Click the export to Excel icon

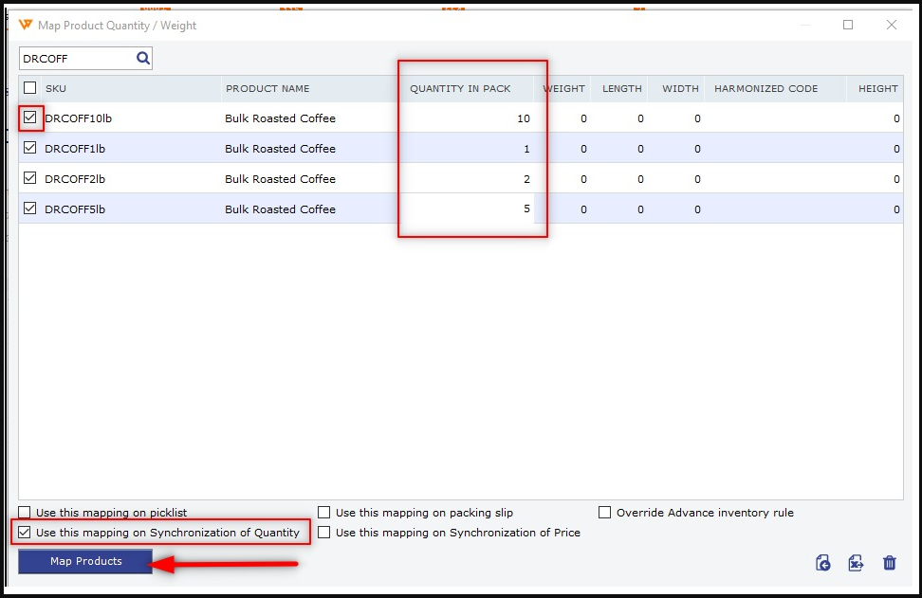(x=856, y=563)
